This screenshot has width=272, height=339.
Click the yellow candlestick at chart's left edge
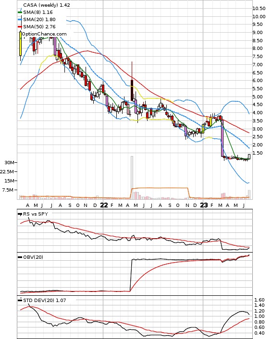tap(20, 44)
